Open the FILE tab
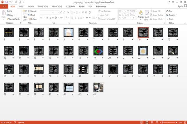Screen dimensions: 187x124 click(4, 7)
